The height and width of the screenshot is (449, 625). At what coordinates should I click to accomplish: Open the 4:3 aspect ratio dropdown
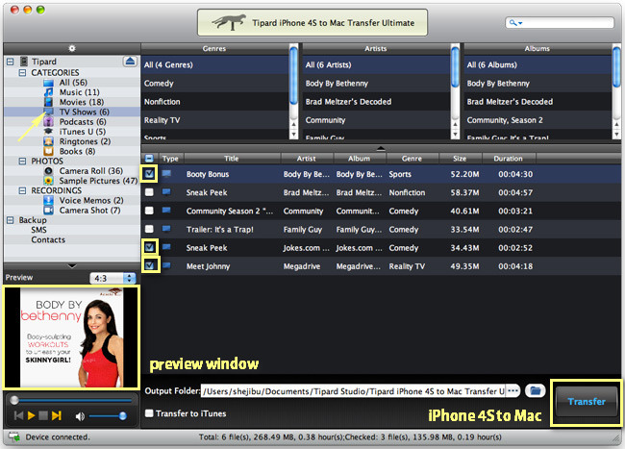(x=112, y=278)
